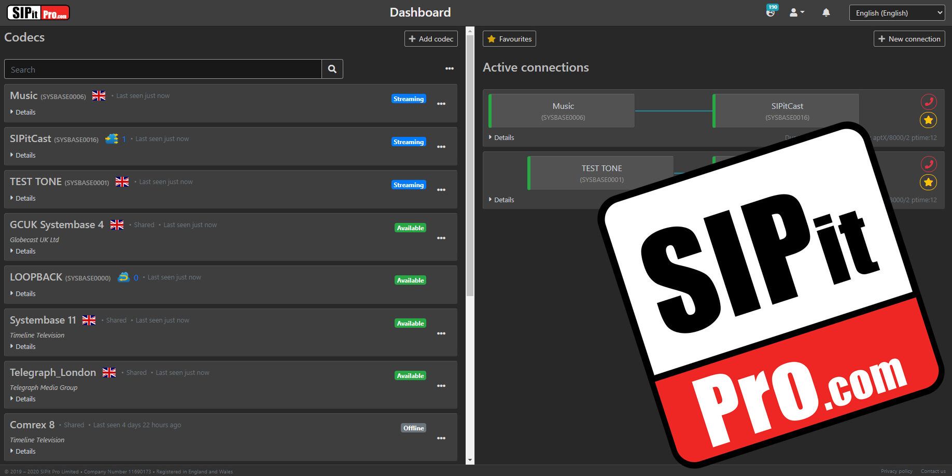Image resolution: width=952 pixels, height=476 pixels.
Task: Hang up the TEST TONE connection
Action: point(928,164)
